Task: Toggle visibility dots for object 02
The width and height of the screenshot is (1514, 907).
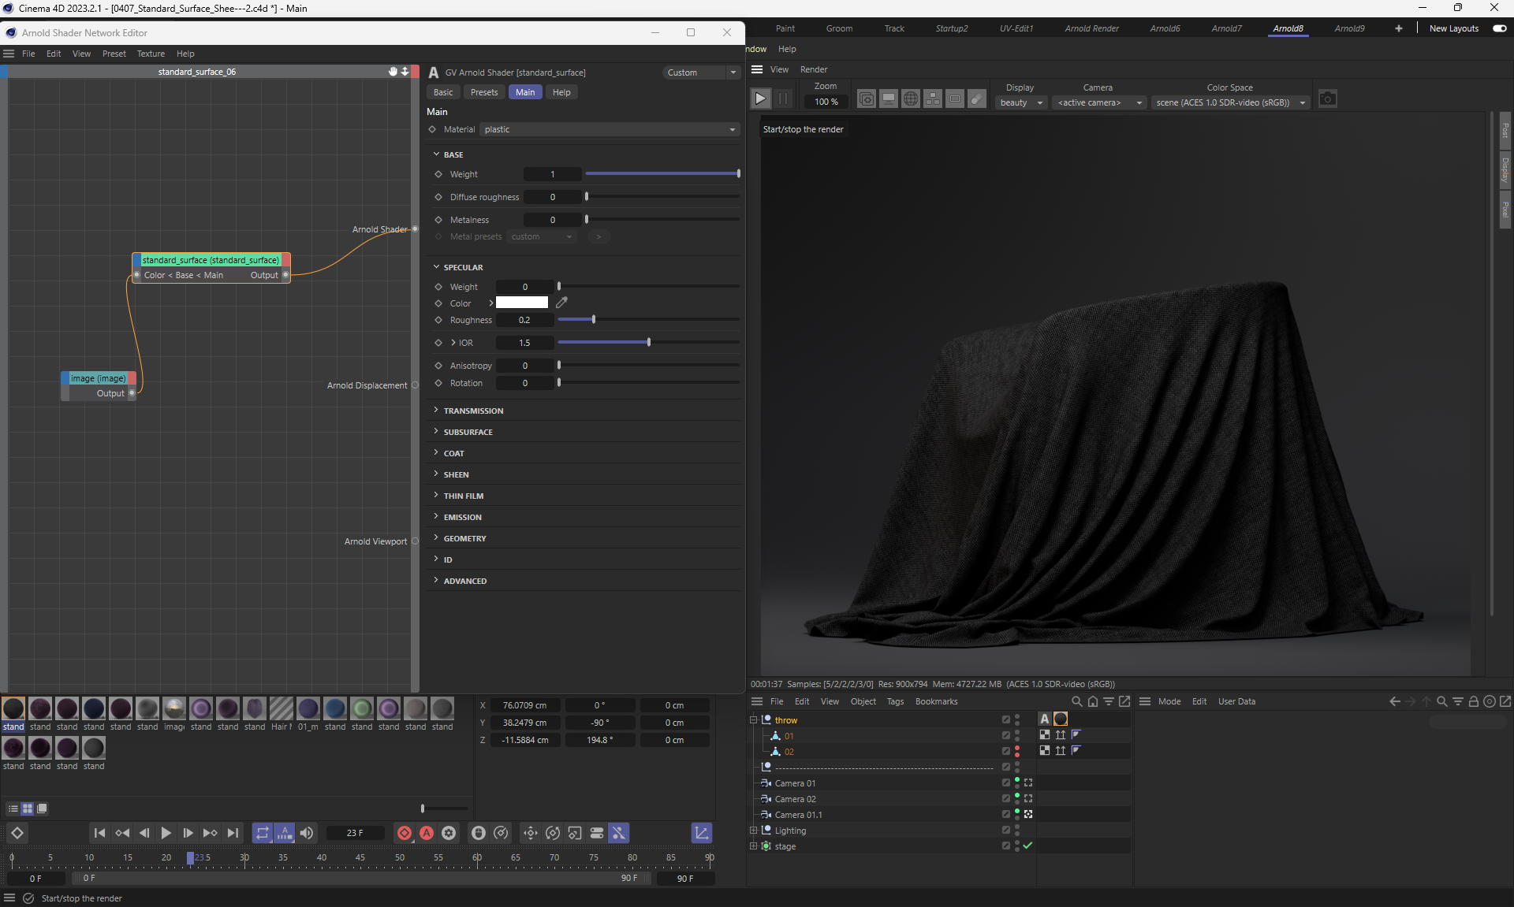Action: pyautogui.click(x=1017, y=751)
